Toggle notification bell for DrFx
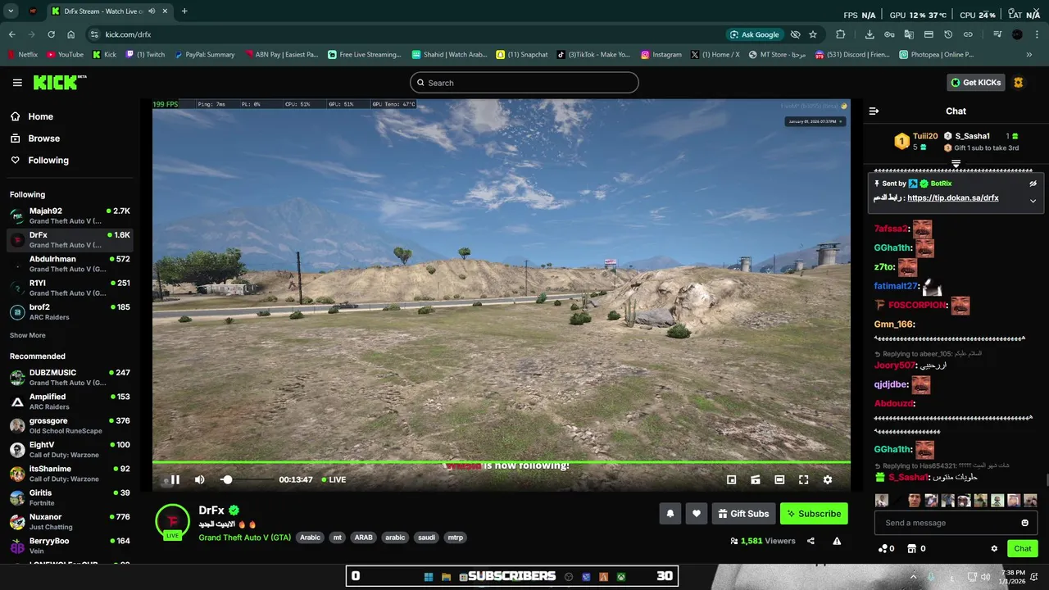1049x590 pixels. (670, 514)
